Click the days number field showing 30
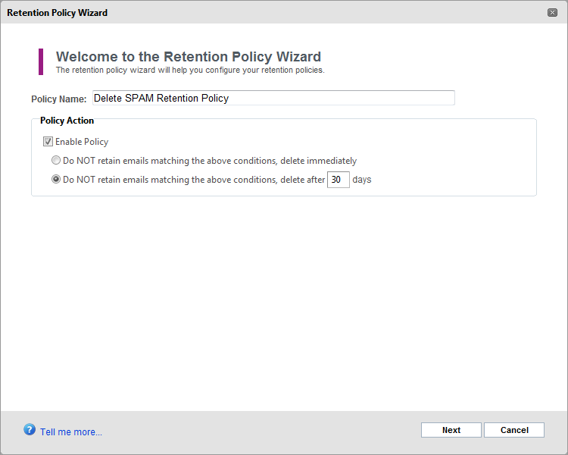Viewport: 568px width, 455px height. pyautogui.click(x=338, y=180)
